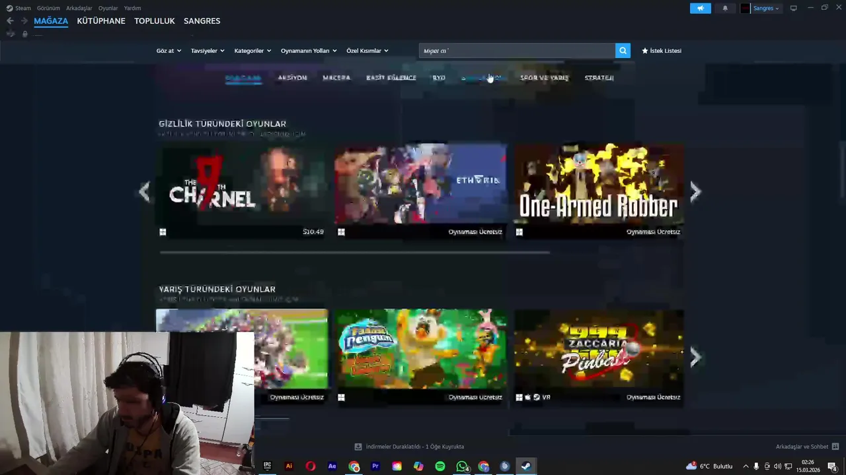Switch to Big Picture mode icon
Image resolution: width=846 pixels, height=475 pixels.
point(793,8)
